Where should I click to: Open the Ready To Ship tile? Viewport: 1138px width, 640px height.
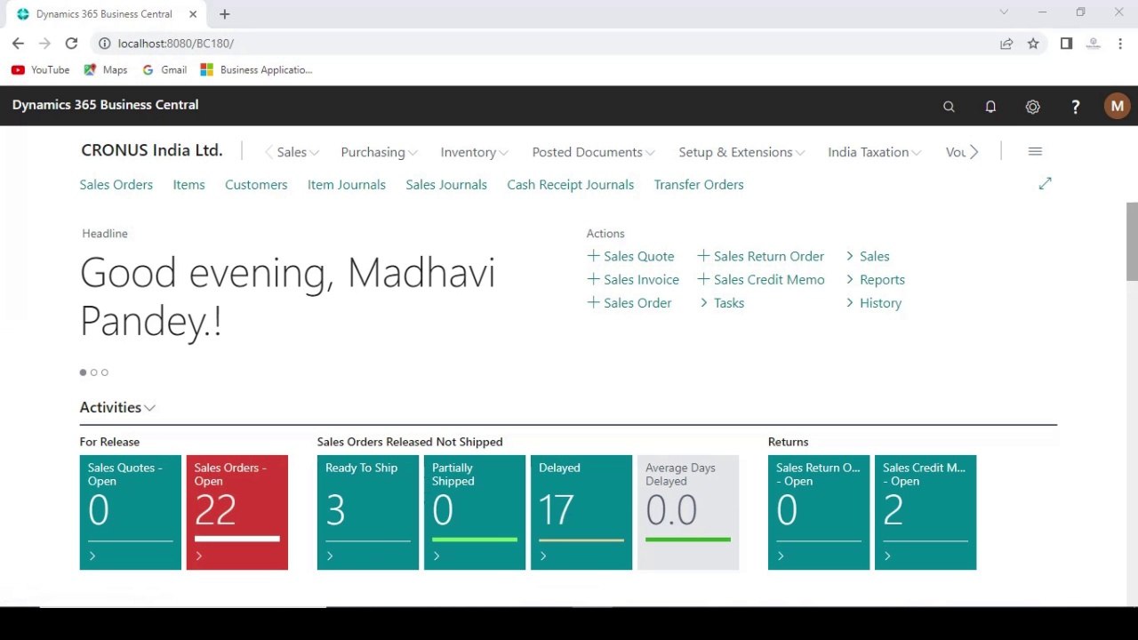click(x=368, y=512)
